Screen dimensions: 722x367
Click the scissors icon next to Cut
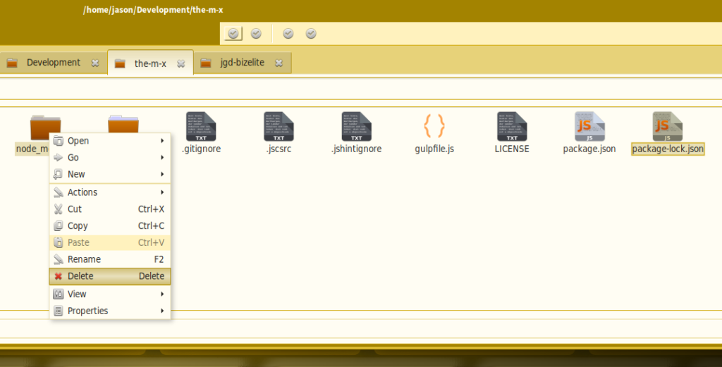(58, 209)
